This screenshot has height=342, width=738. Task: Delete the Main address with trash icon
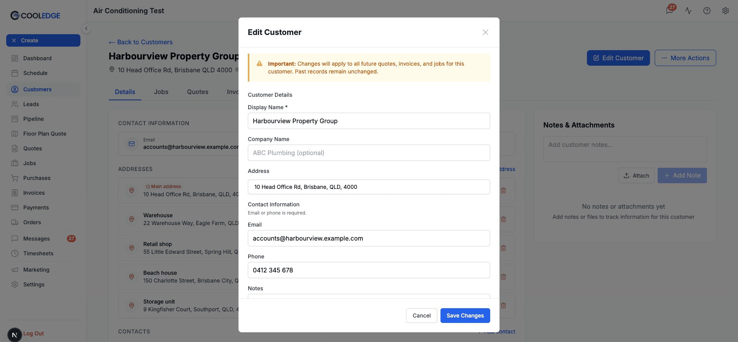pyautogui.click(x=503, y=190)
